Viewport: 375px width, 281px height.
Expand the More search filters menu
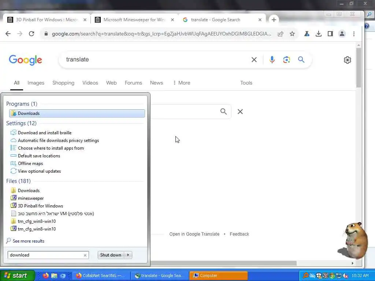point(182,83)
